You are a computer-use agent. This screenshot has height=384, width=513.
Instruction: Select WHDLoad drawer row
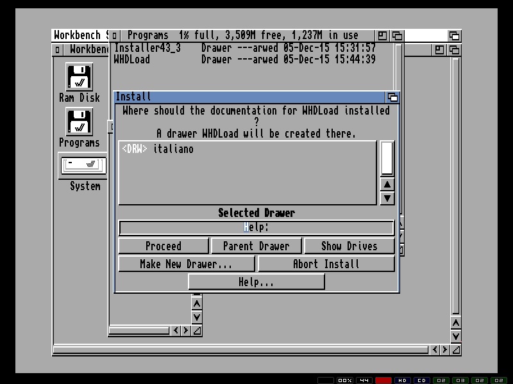coord(245,60)
